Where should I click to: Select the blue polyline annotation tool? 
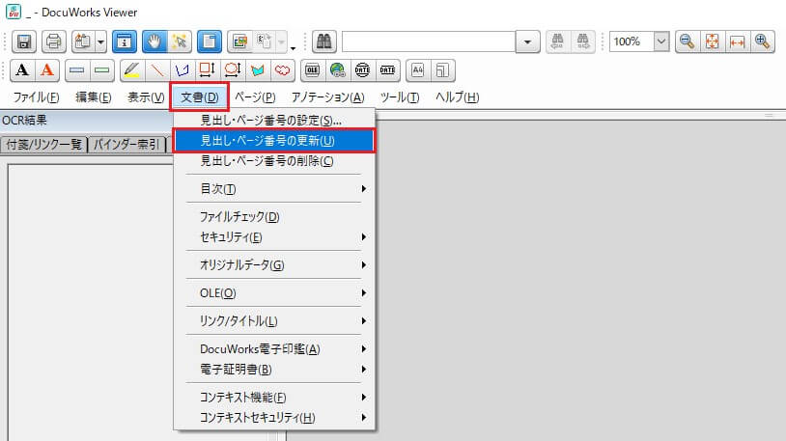coord(182,70)
